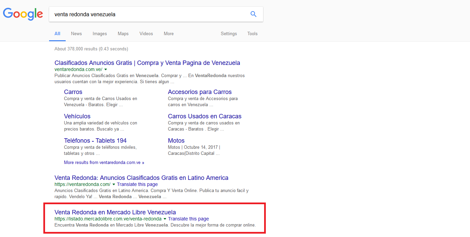Open the Vehículos sitelink
The width and height of the screenshot is (470, 237).
click(x=77, y=116)
